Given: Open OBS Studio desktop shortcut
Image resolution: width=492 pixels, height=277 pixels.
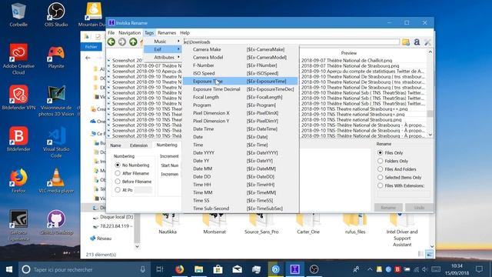Looking at the screenshot, I should (x=56, y=15).
